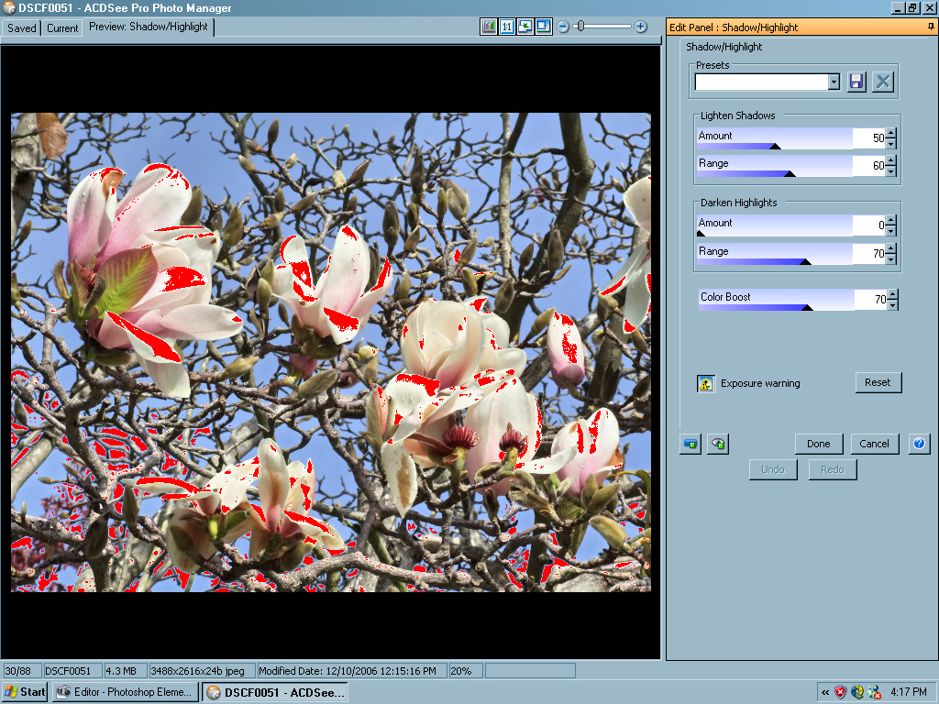Click the Done button
Image resolution: width=939 pixels, height=704 pixels.
pos(818,444)
